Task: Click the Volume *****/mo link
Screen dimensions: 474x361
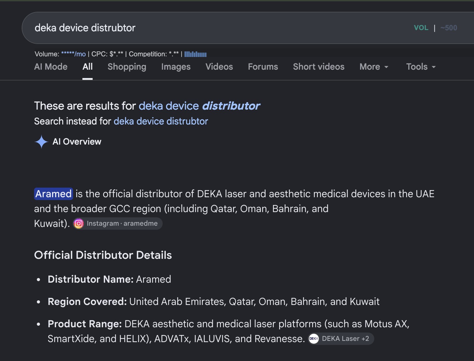Action: coord(73,54)
